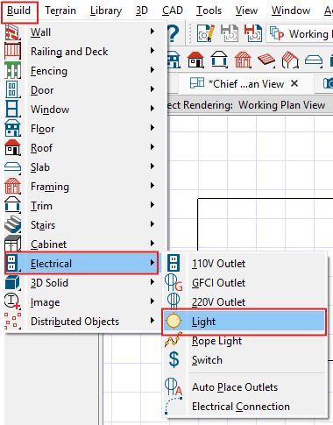The image size is (333, 425).
Task: Click the Floor house icon in menu
Action: click(13, 128)
